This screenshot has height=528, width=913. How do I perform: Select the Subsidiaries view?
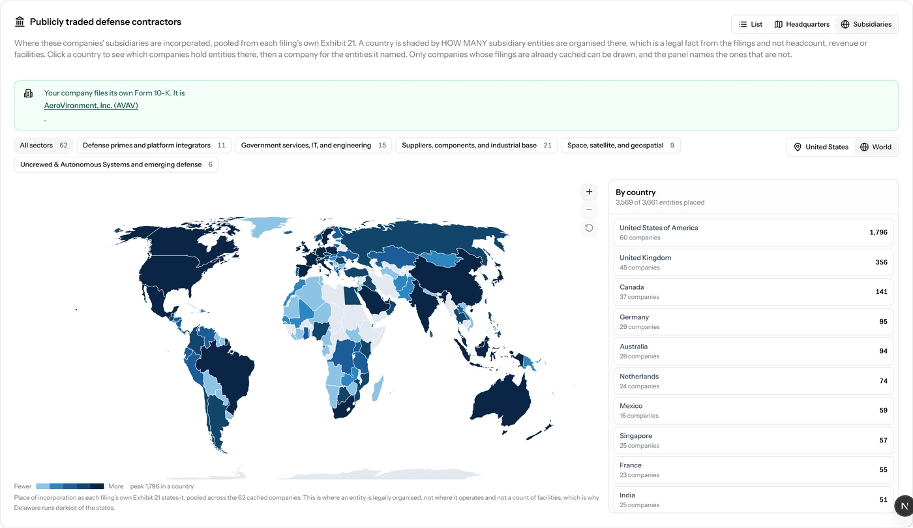tap(866, 24)
